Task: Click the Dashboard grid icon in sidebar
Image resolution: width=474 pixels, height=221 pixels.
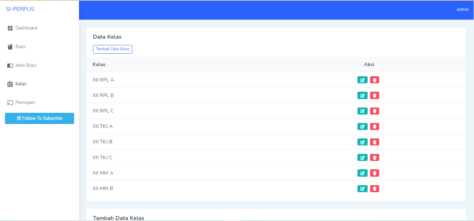Action: click(10, 28)
